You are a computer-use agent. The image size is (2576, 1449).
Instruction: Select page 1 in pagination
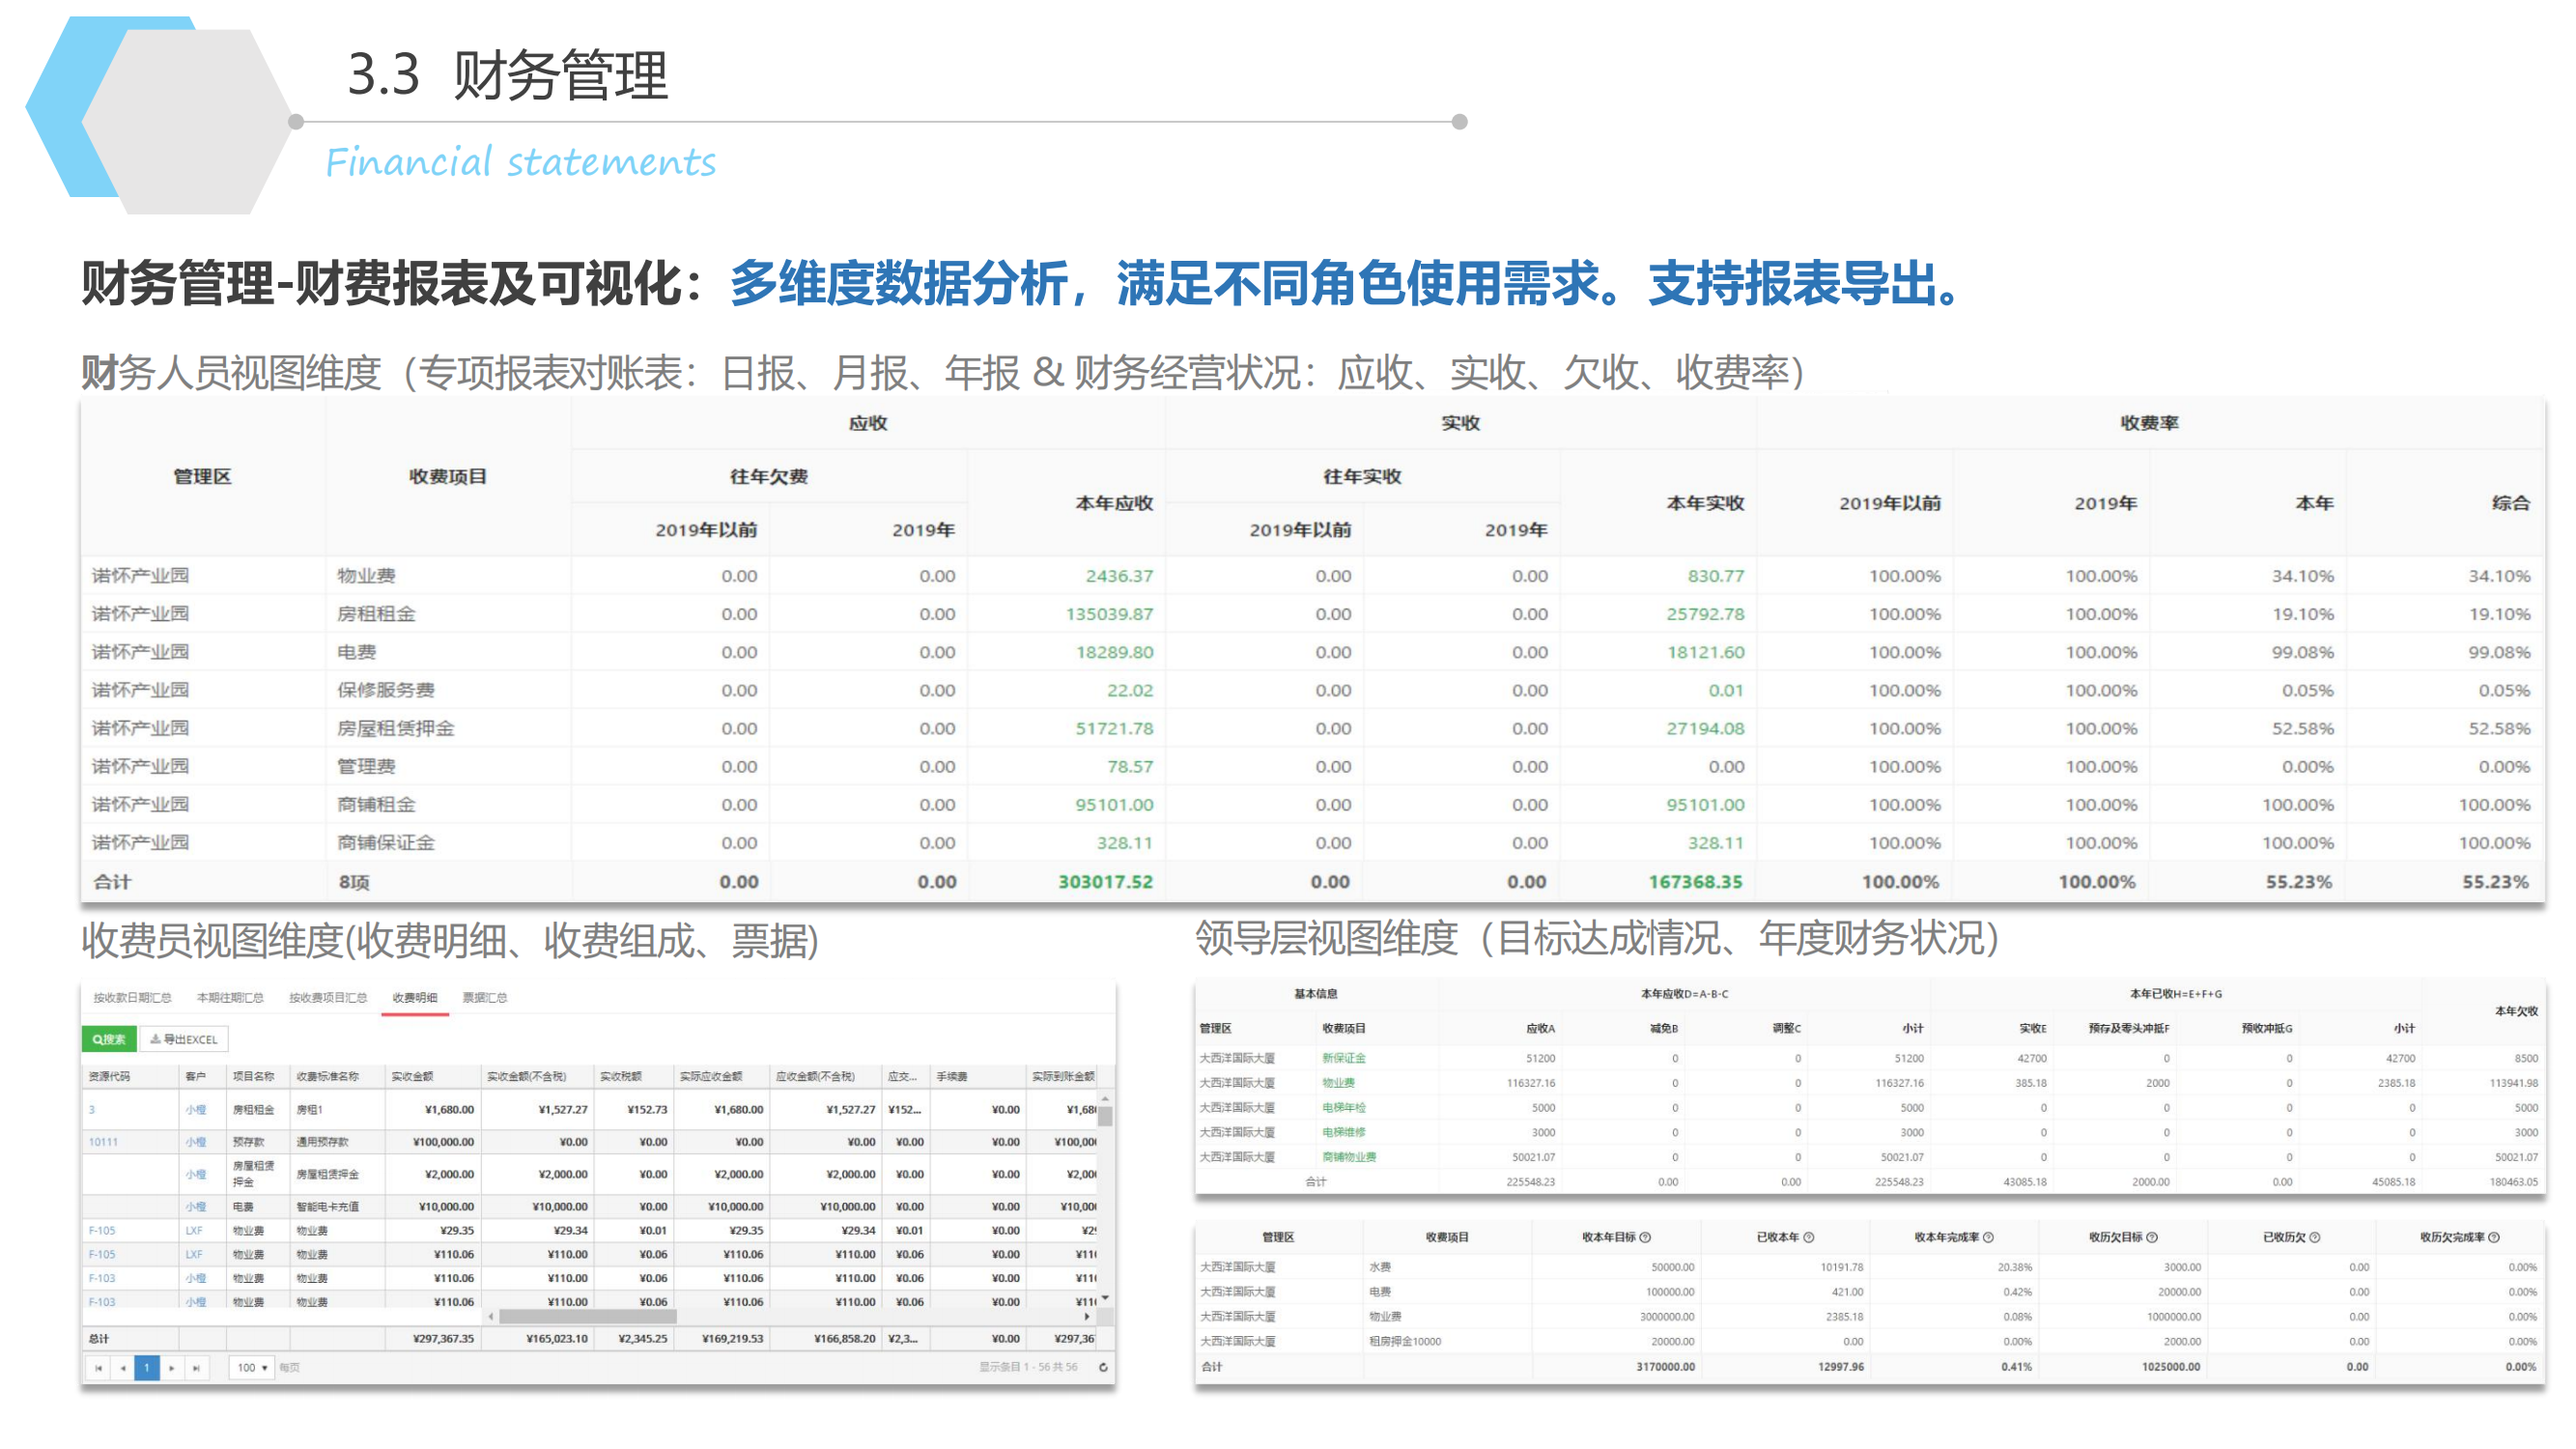point(147,1367)
